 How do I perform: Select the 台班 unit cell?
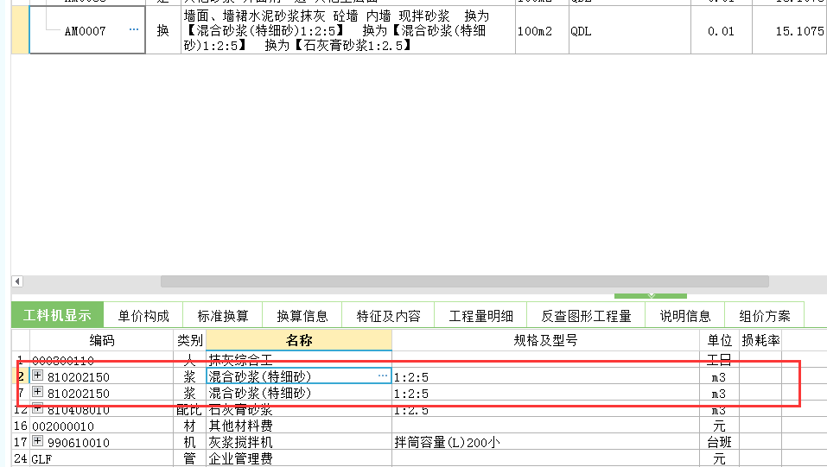[x=719, y=442]
